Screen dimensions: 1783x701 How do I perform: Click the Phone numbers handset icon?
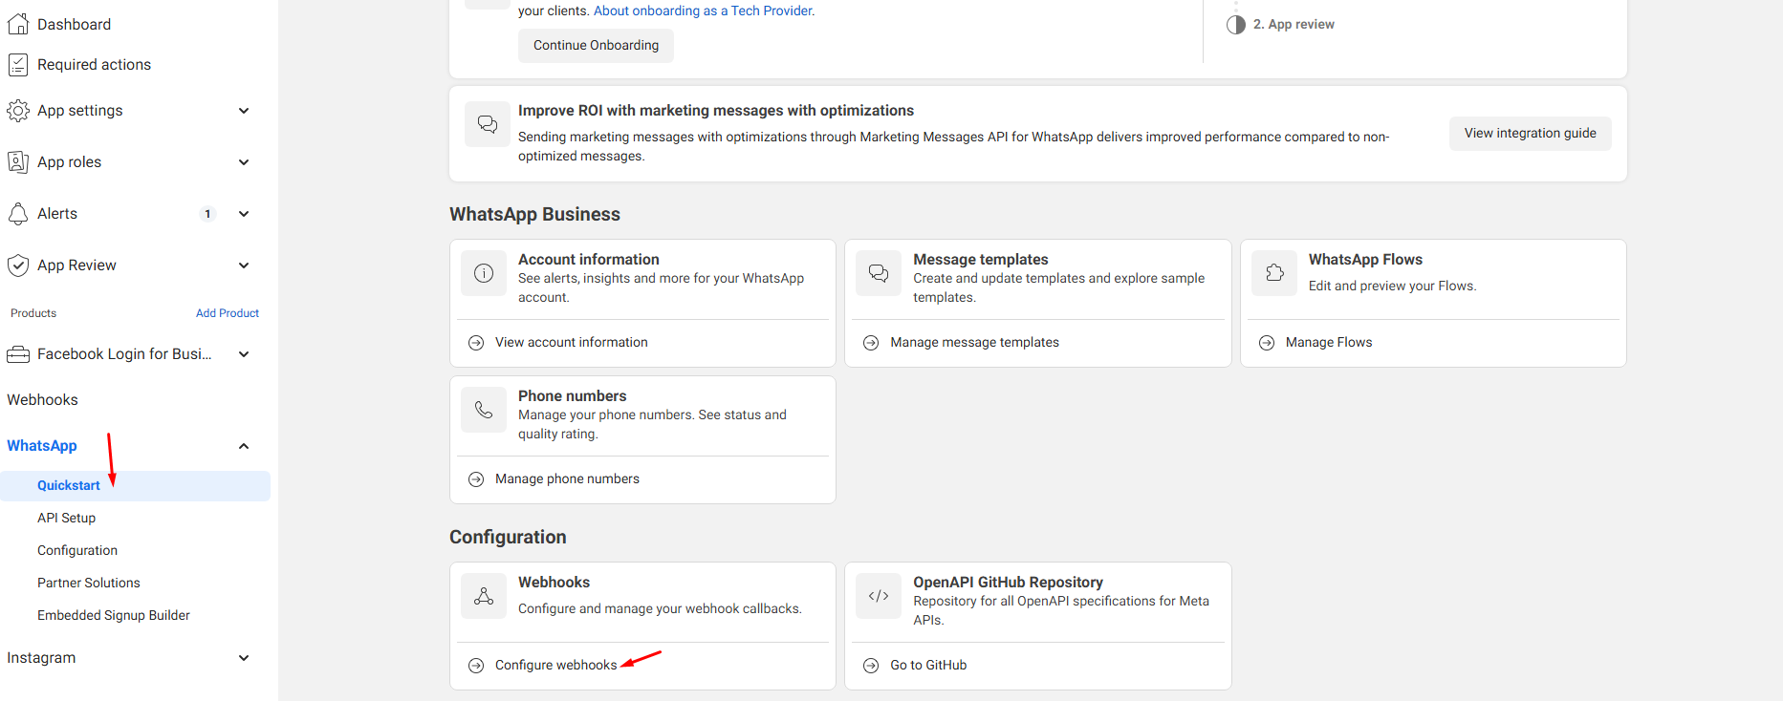pos(484,411)
